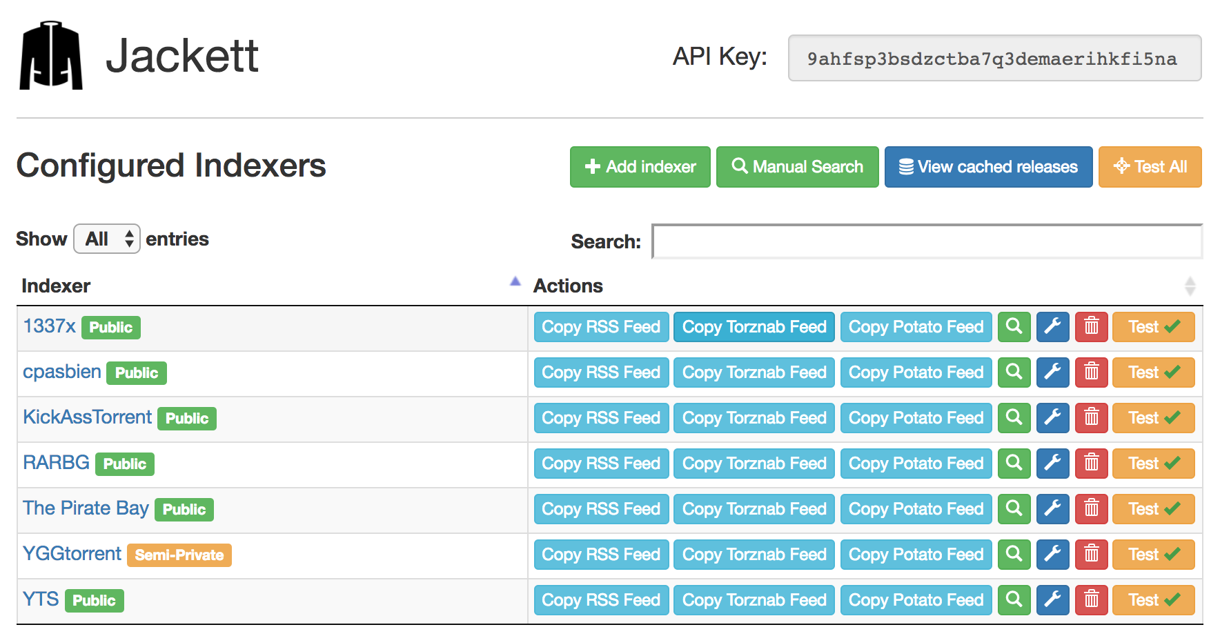This screenshot has height=636, width=1220.
Task: Delete KickAssTorrent using the trash icon
Action: coord(1091,418)
